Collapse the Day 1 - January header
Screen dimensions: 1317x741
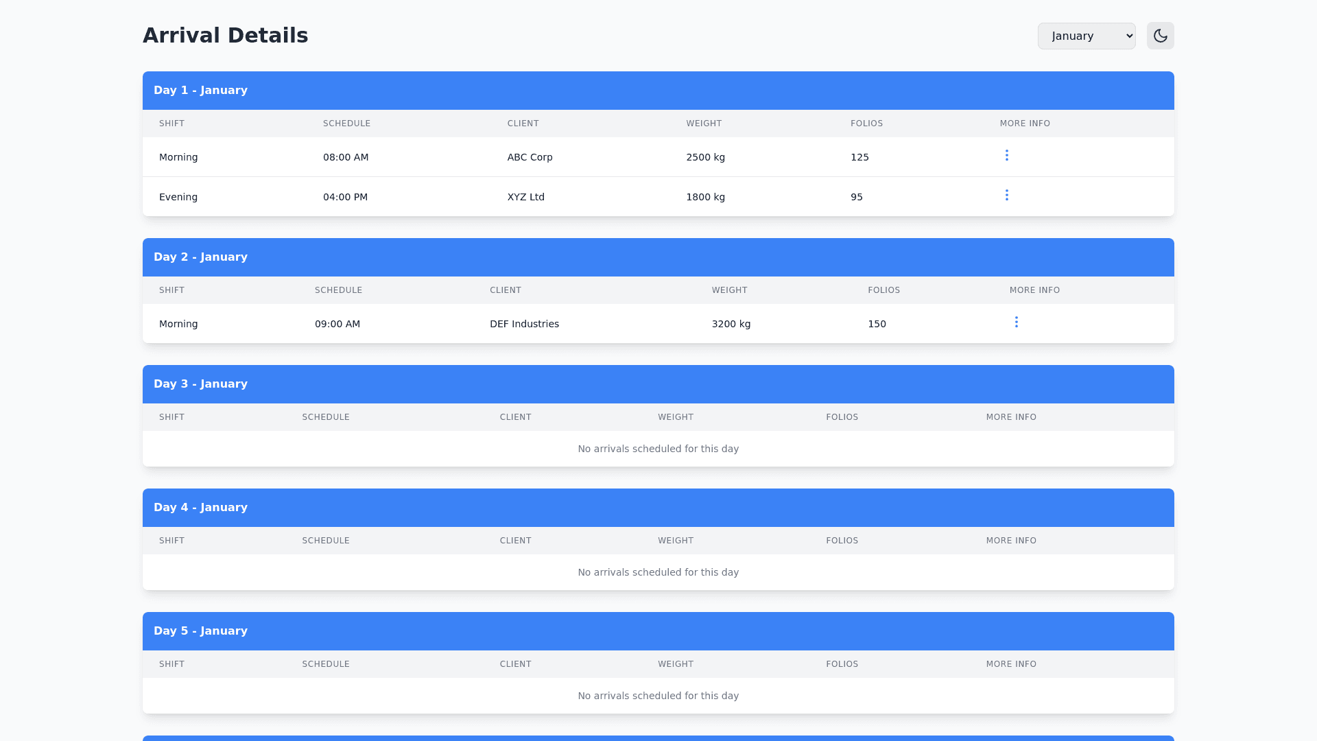(200, 90)
